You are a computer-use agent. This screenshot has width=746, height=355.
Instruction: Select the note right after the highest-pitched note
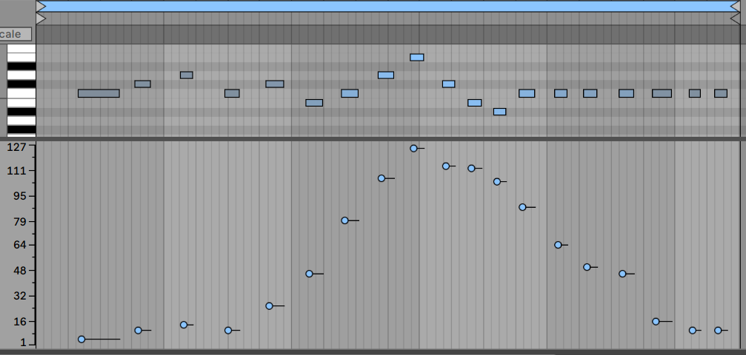tap(449, 84)
